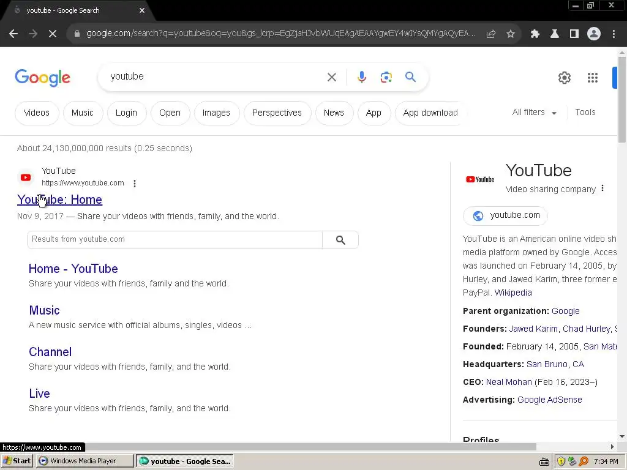Viewport: 627px width, 470px height.
Task: Clear the search box with X
Action: (x=332, y=77)
